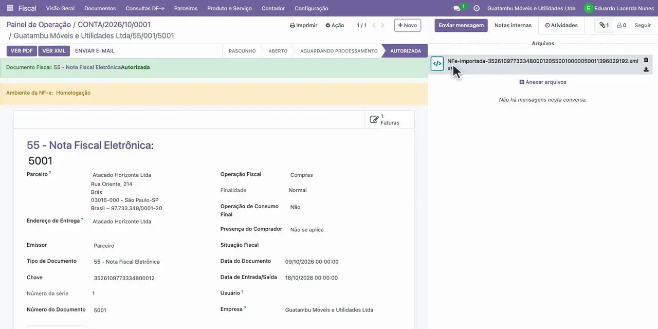Click the Número do Documento 5001 value

[x=100, y=310]
